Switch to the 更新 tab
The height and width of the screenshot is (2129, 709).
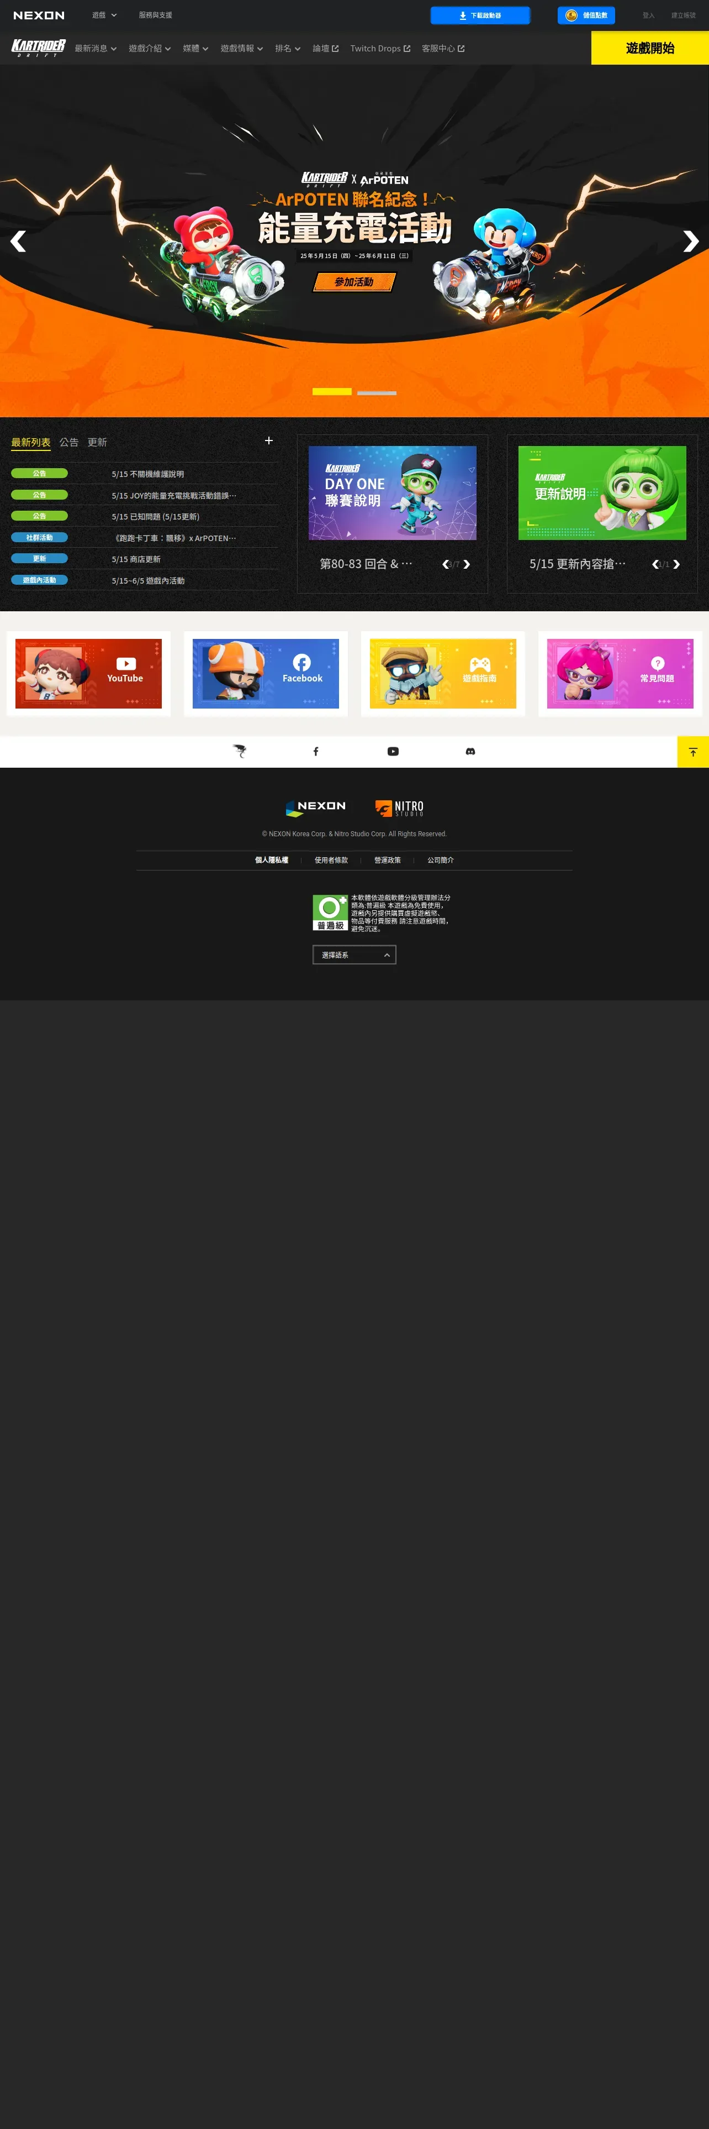(97, 442)
